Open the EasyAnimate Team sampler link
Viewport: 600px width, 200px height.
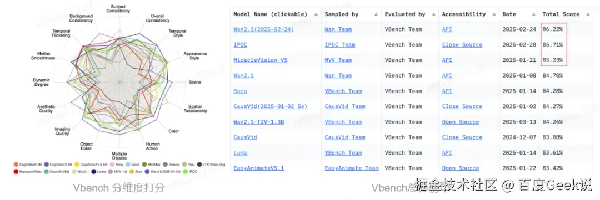[352, 168]
